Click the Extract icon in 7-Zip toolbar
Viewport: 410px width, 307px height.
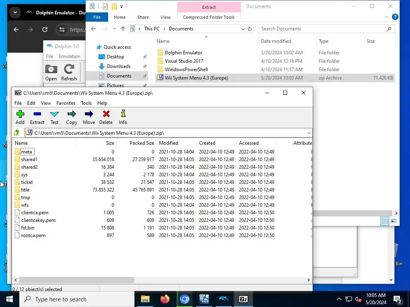coord(37,117)
